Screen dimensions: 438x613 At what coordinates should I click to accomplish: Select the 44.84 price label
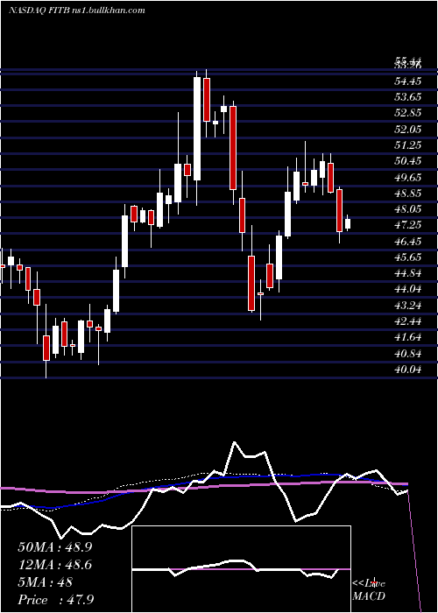pyautogui.click(x=408, y=273)
